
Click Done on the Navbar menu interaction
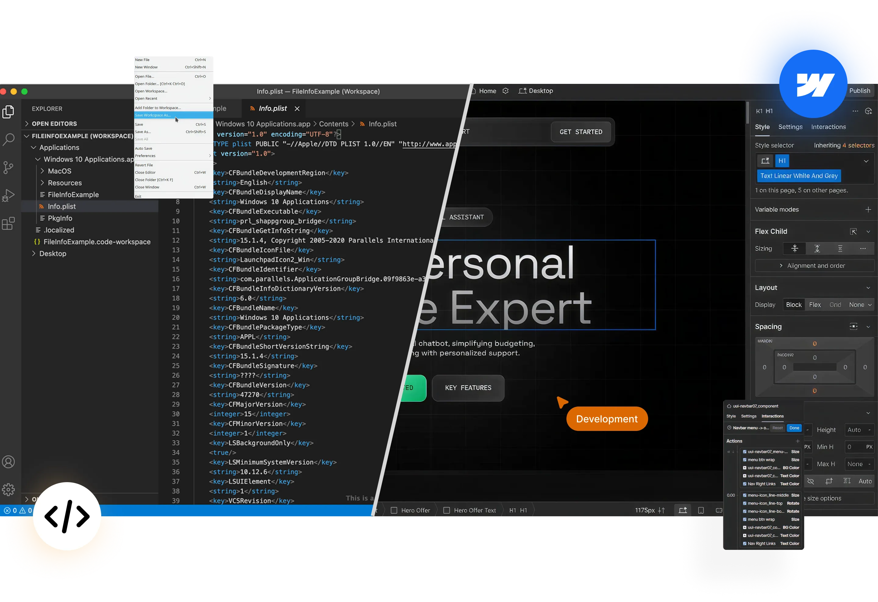[x=794, y=428]
